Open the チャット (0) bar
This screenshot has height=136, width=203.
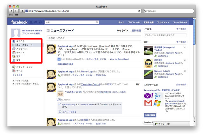click(x=172, y=124)
